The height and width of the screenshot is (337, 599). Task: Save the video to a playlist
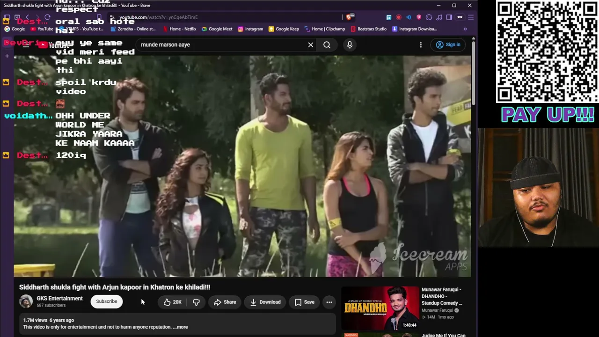pos(304,302)
